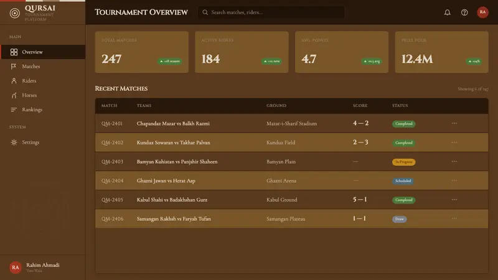Click the Kunduz Field ground cell
Screen dimensions: 498x280
point(281,142)
